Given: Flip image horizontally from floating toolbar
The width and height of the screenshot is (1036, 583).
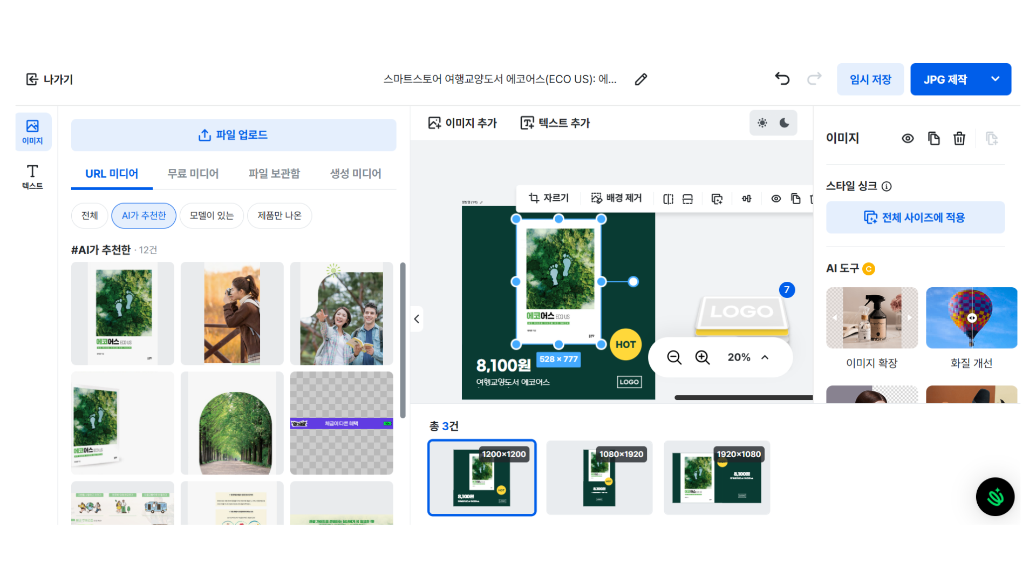Looking at the screenshot, I should [668, 199].
